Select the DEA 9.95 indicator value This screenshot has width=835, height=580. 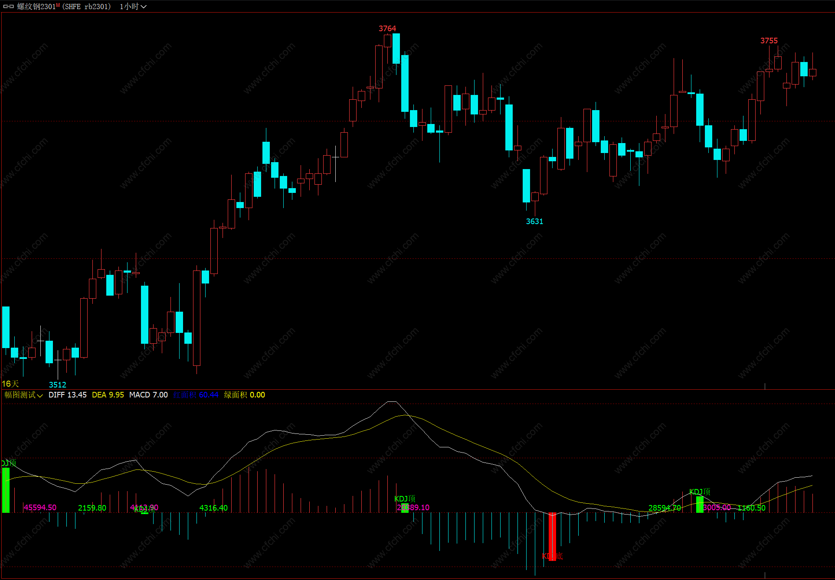pyautogui.click(x=108, y=395)
